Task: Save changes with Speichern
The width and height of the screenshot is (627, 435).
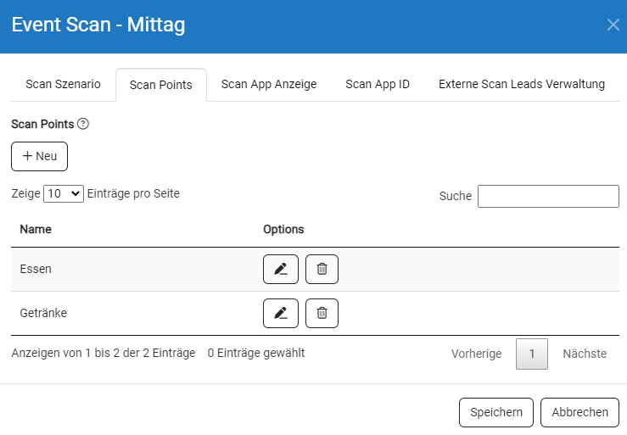Action: [x=496, y=412]
